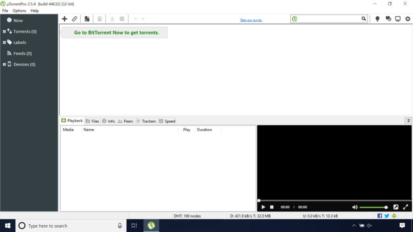Select Devices (0) in sidebar
The image size is (413, 232).
tap(24, 64)
